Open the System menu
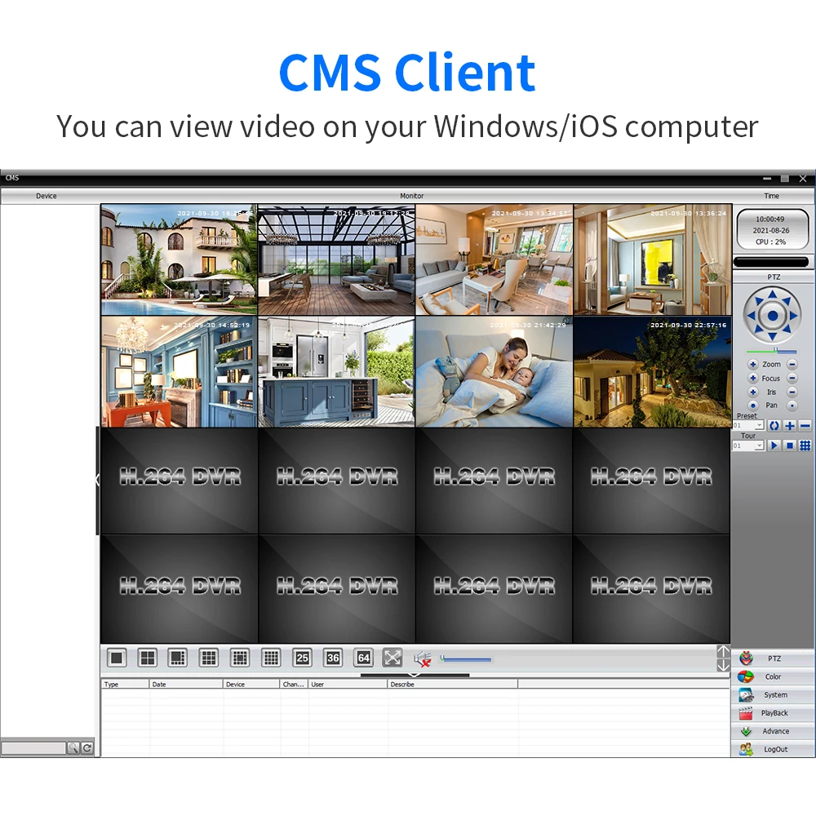This screenshot has width=816, height=816. tap(774, 694)
